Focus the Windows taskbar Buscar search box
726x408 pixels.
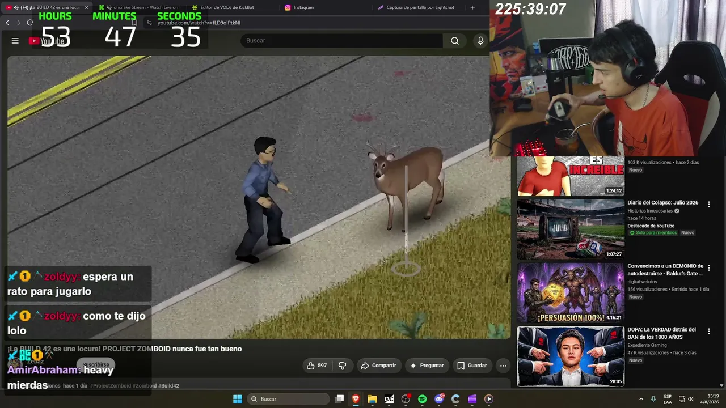(289, 399)
